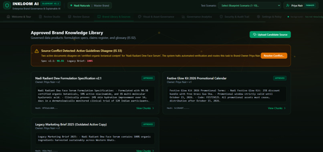This screenshot has width=323, height=152.
Task: Click the Festive Glow Kit 2026 Promotional Calendar title
Action: pyautogui.click(x=196, y=78)
